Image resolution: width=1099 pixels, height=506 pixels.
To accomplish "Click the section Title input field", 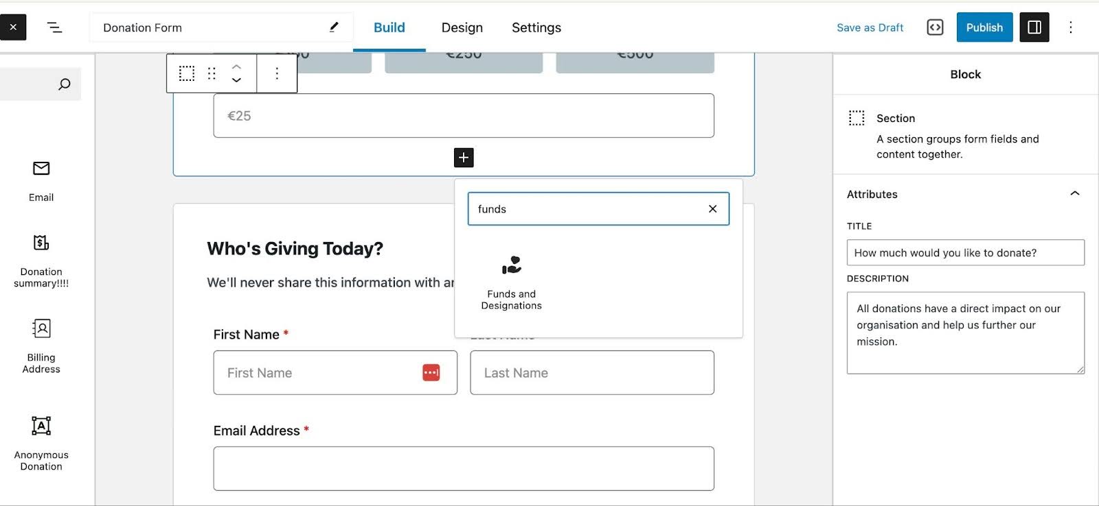I will (x=964, y=252).
